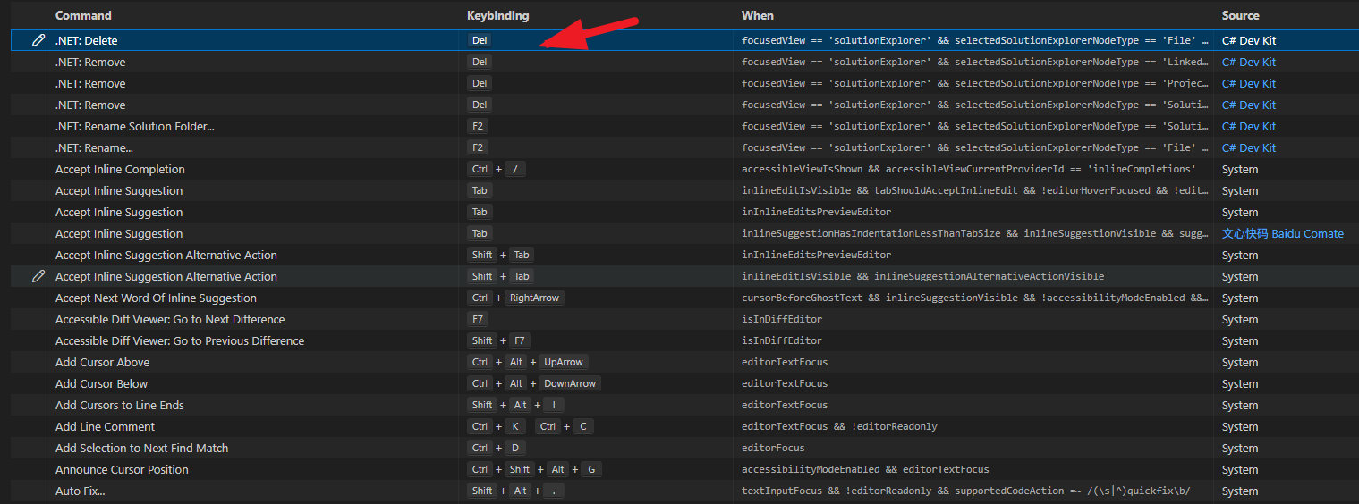Screen dimensions: 1359x504
Task: Click the cursorBeforeGhostText when condition
Action: (x=975, y=298)
